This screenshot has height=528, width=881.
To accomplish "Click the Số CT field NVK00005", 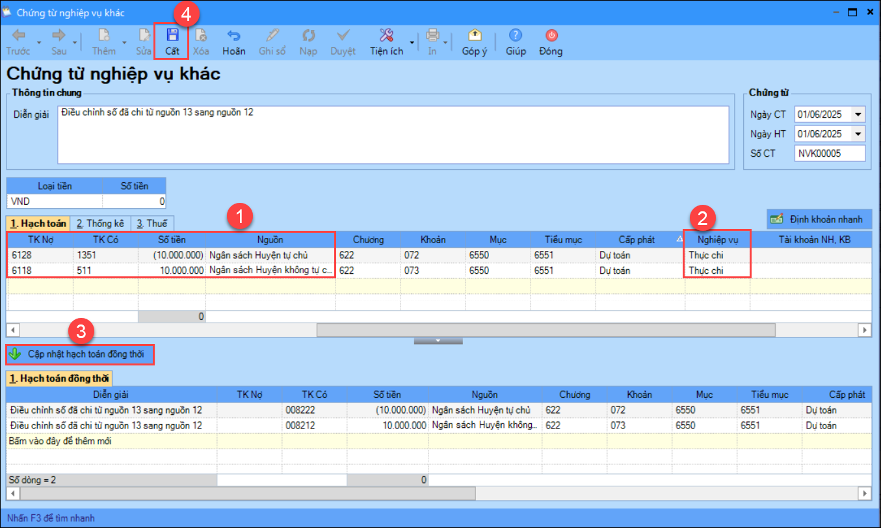I will [830, 153].
